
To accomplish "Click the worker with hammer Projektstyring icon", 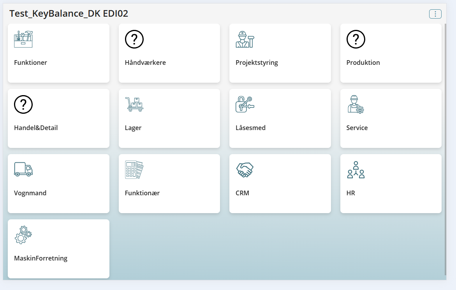I will pos(245,39).
